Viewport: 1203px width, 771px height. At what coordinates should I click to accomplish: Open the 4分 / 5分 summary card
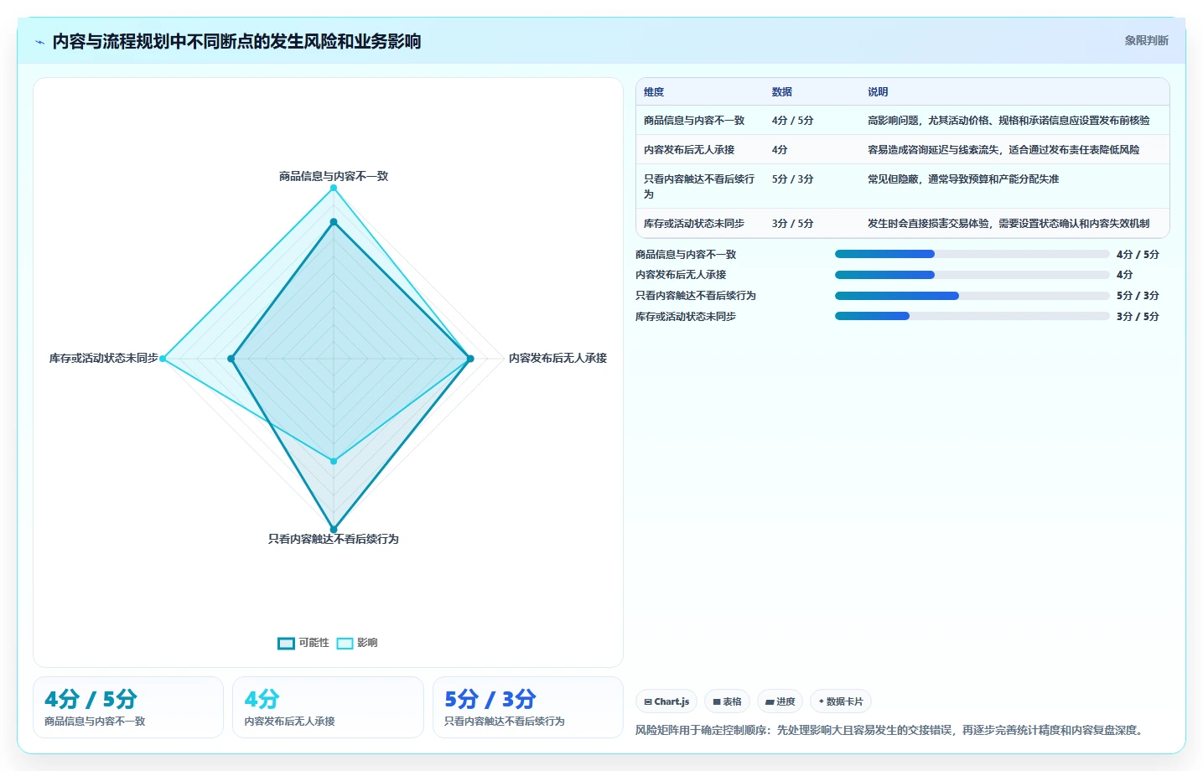(x=128, y=707)
